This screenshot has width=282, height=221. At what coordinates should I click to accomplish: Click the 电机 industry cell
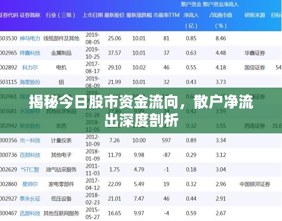click(x=61, y=67)
